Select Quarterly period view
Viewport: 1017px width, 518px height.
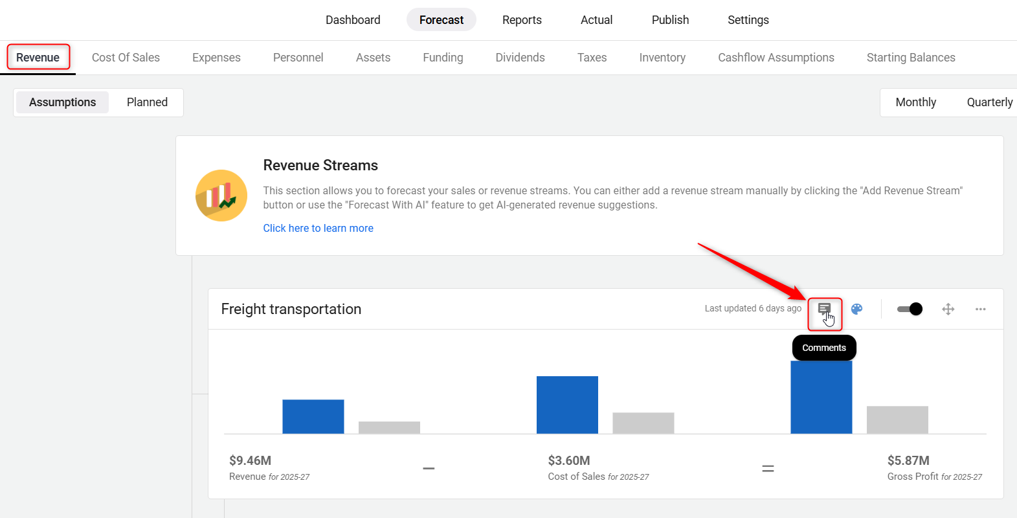pos(989,102)
